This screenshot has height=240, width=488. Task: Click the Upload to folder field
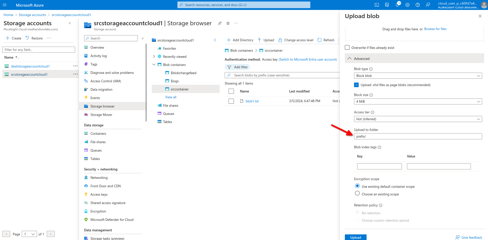click(418, 136)
